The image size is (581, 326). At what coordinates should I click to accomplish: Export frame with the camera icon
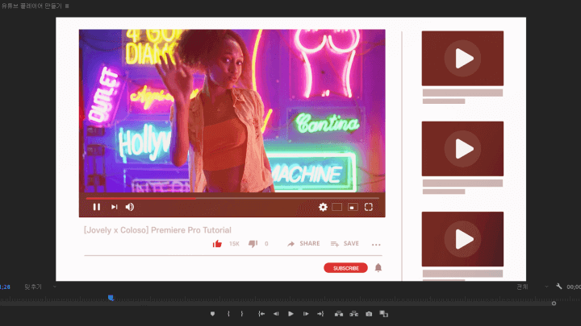[369, 314]
